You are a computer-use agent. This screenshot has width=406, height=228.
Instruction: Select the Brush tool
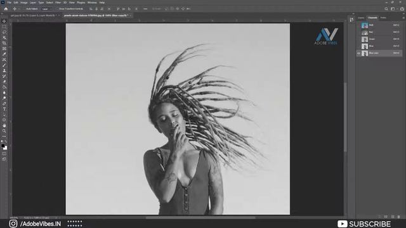point(4,65)
